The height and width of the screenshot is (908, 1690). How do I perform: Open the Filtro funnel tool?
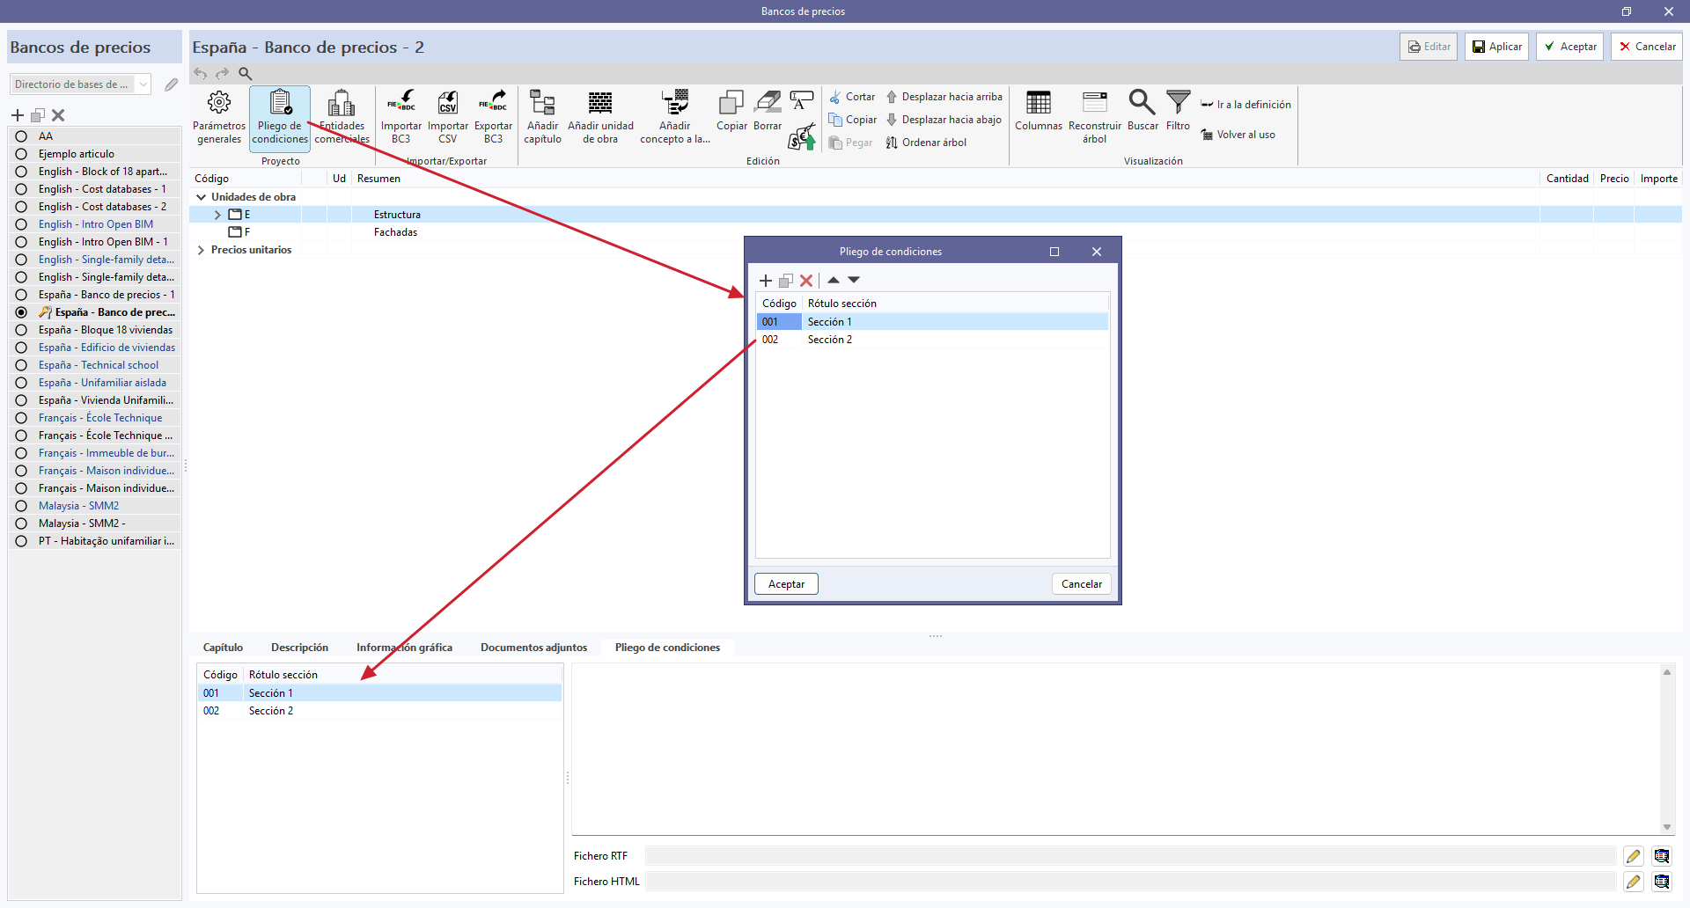click(1178, 112)
